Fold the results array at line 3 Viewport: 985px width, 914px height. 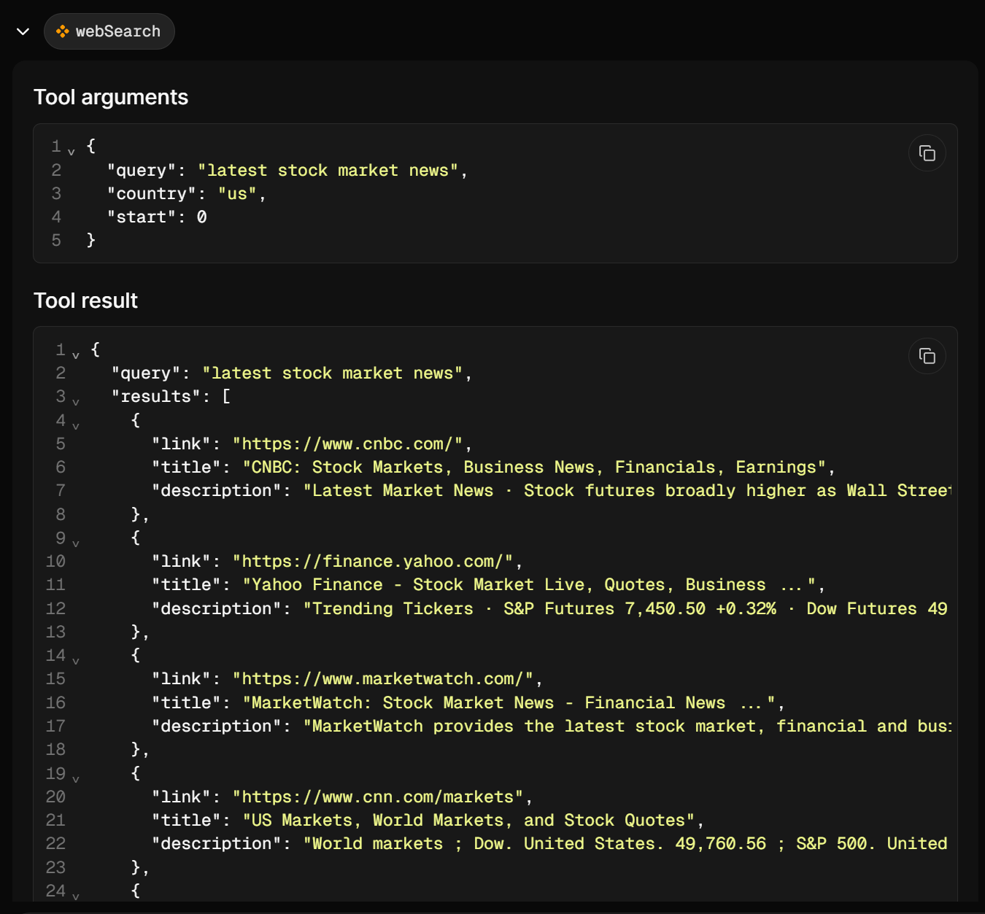76,402
